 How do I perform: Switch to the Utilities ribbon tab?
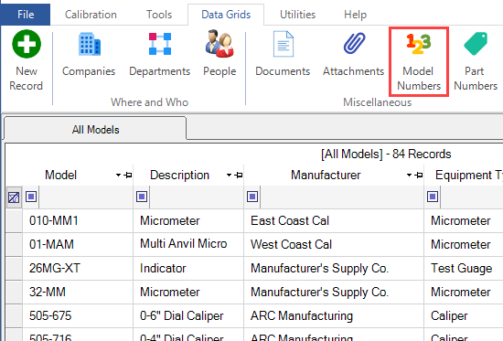[x=298, y=15]
